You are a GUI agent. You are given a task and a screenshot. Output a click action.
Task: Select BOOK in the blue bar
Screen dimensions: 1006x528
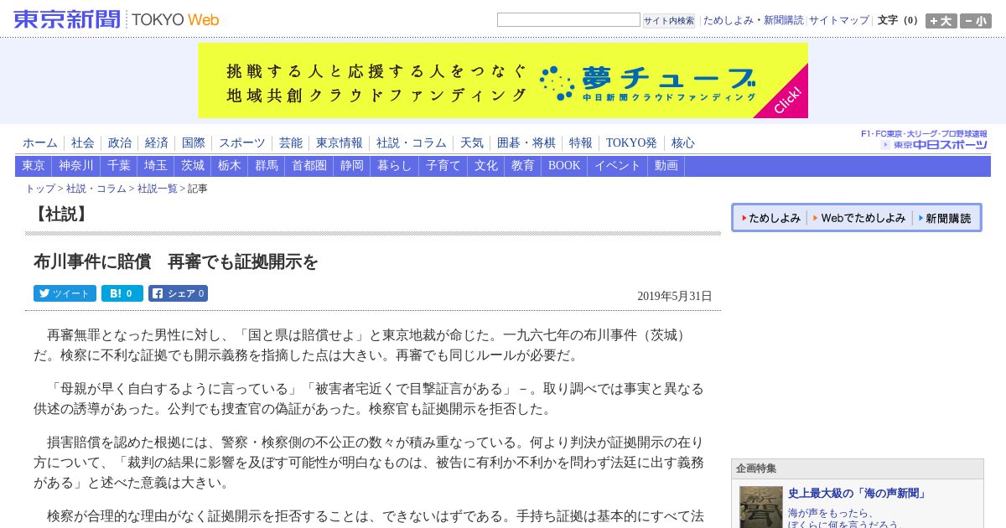coord(564,166)
